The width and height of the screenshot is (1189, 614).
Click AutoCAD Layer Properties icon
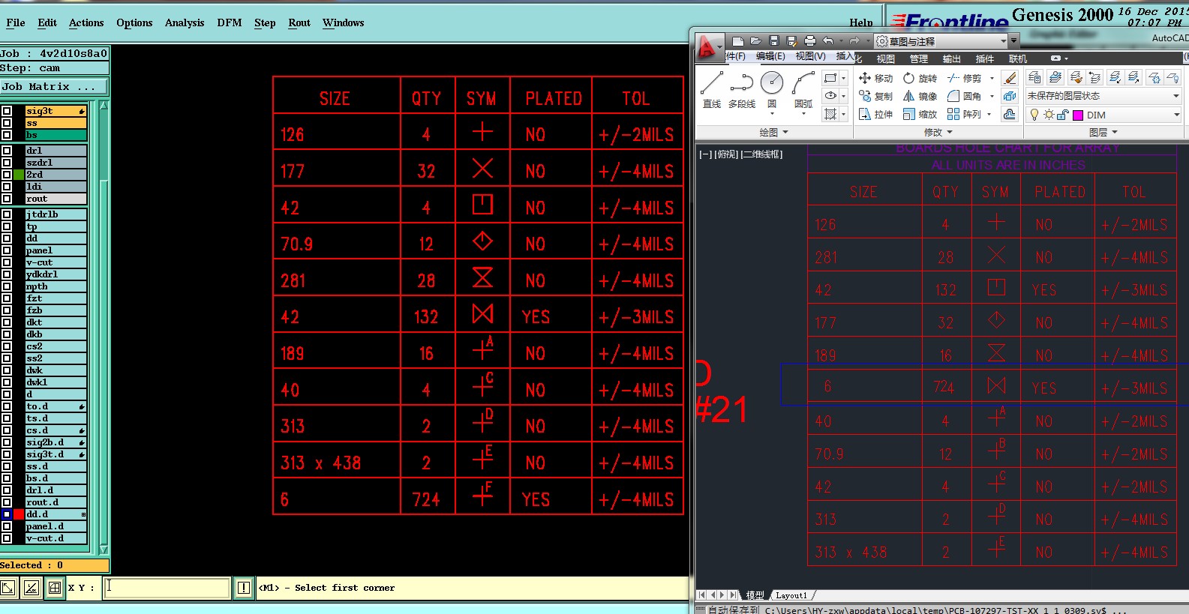coord(1034,77)
